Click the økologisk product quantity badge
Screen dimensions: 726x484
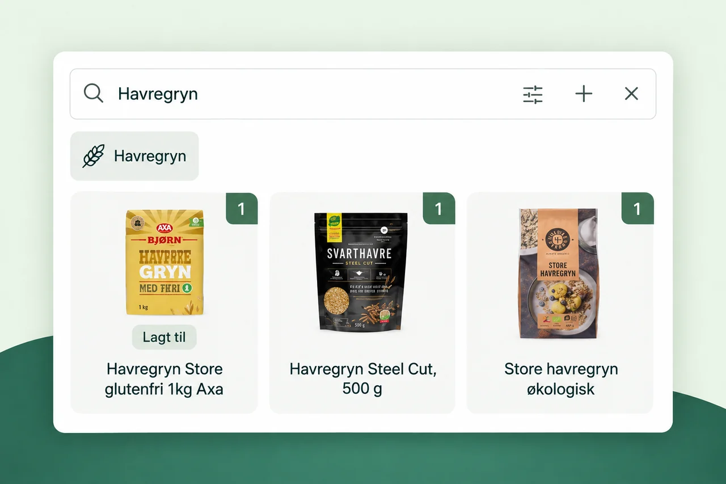point(638,208)
